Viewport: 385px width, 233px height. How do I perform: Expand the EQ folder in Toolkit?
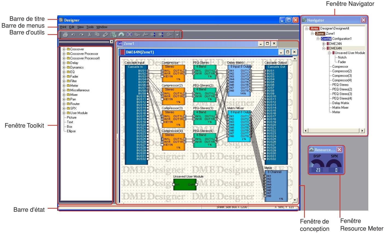click(x=64, y=72)
